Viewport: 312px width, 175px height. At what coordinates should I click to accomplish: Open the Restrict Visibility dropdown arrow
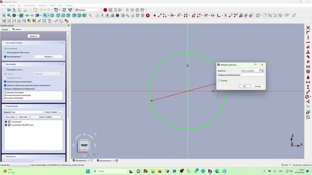point(61,117)
